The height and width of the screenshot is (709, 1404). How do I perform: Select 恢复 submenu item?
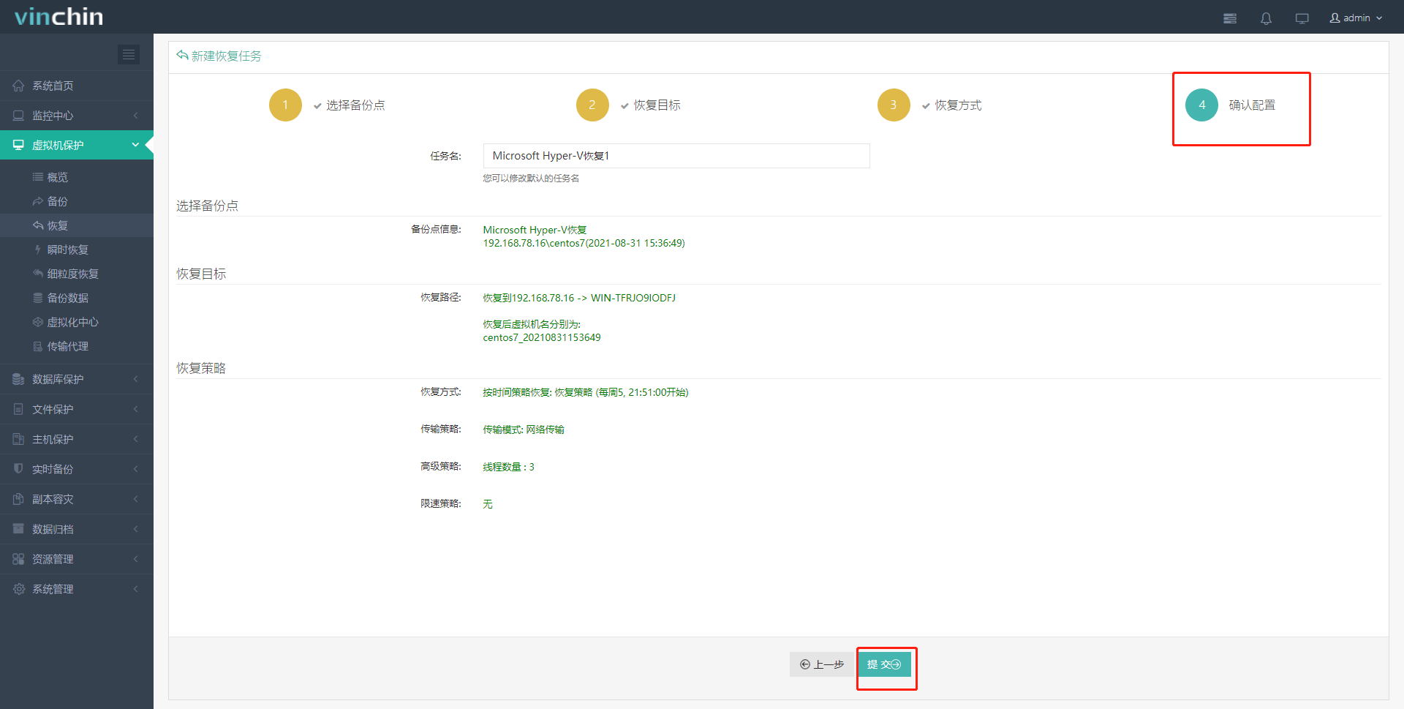tap(77, 225)
